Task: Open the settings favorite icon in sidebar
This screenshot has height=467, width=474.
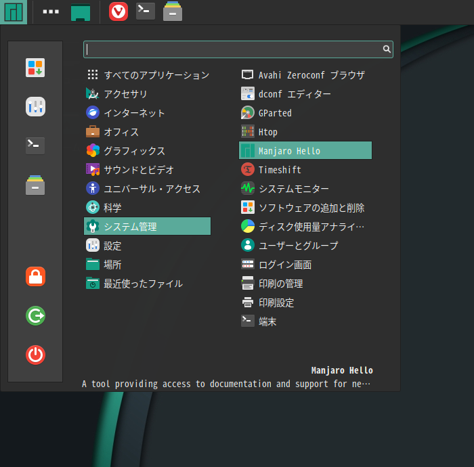Action: (x=35, y=106)
